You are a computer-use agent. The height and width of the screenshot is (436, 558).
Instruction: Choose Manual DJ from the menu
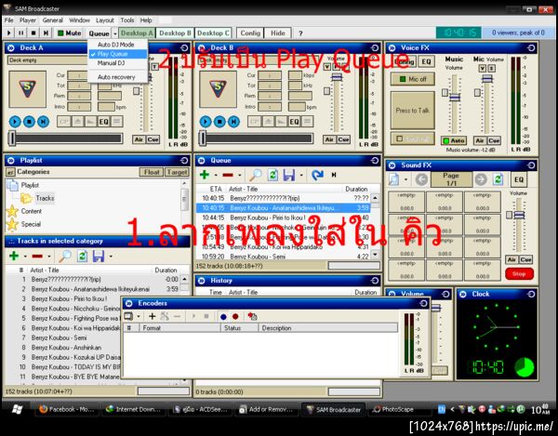tap(111, 63)
